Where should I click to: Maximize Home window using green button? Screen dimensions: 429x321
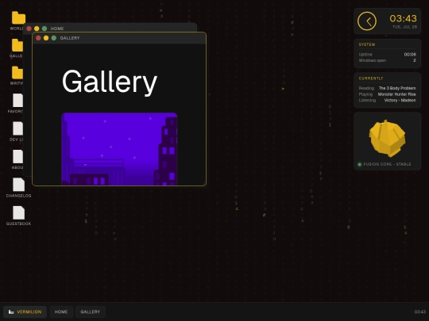coord(44,29)
